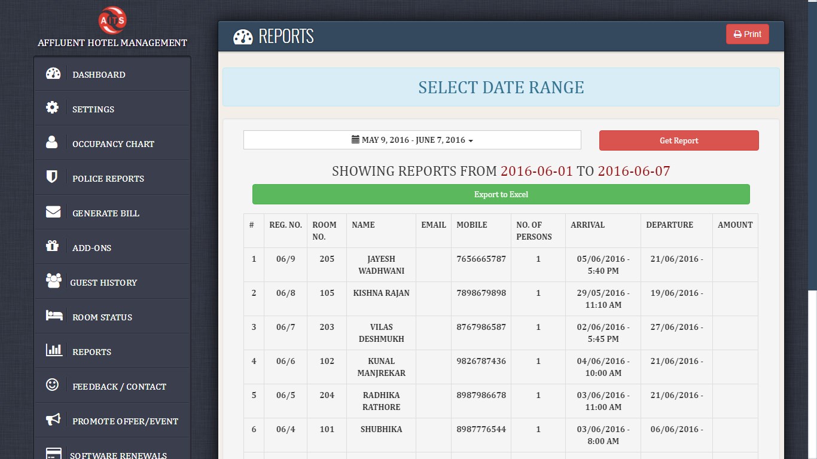Click the Select Date Range banner
The width and height of the screenshot is (817, 459).
click(x=501, y=87)
